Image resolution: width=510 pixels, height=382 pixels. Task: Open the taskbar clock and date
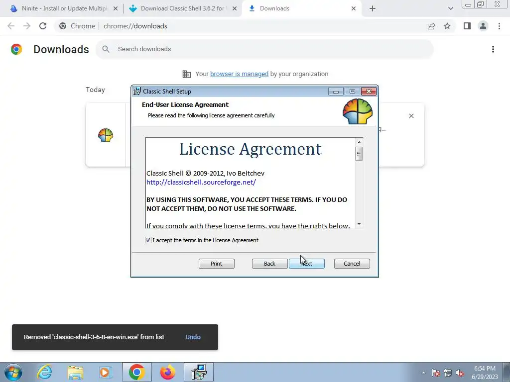pos(485,373)
